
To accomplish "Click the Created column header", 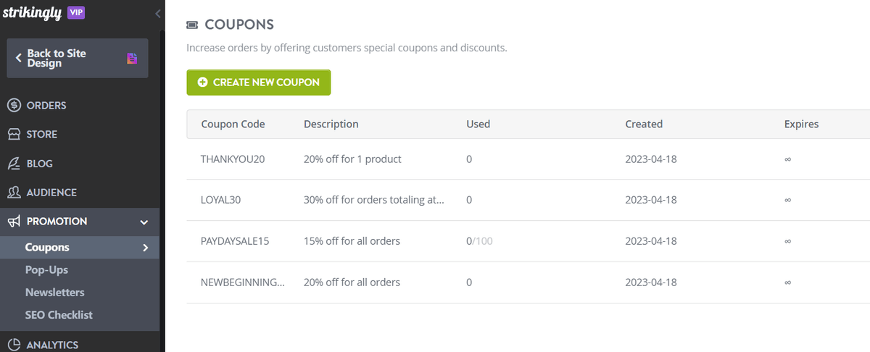I will (644, 124).
